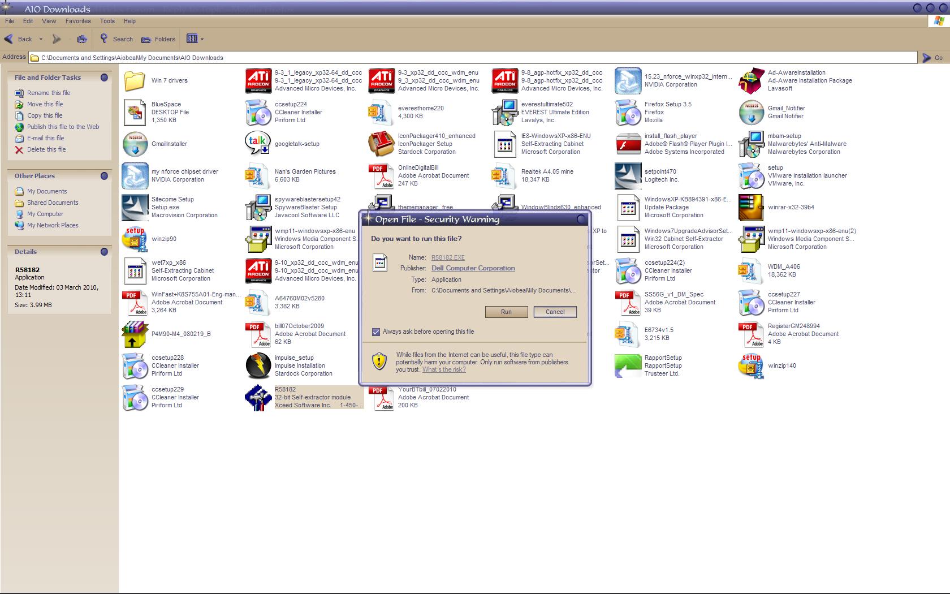Viewport: 950px width, 594px height.
Task: Click the Move this file task
Action: 45,104
